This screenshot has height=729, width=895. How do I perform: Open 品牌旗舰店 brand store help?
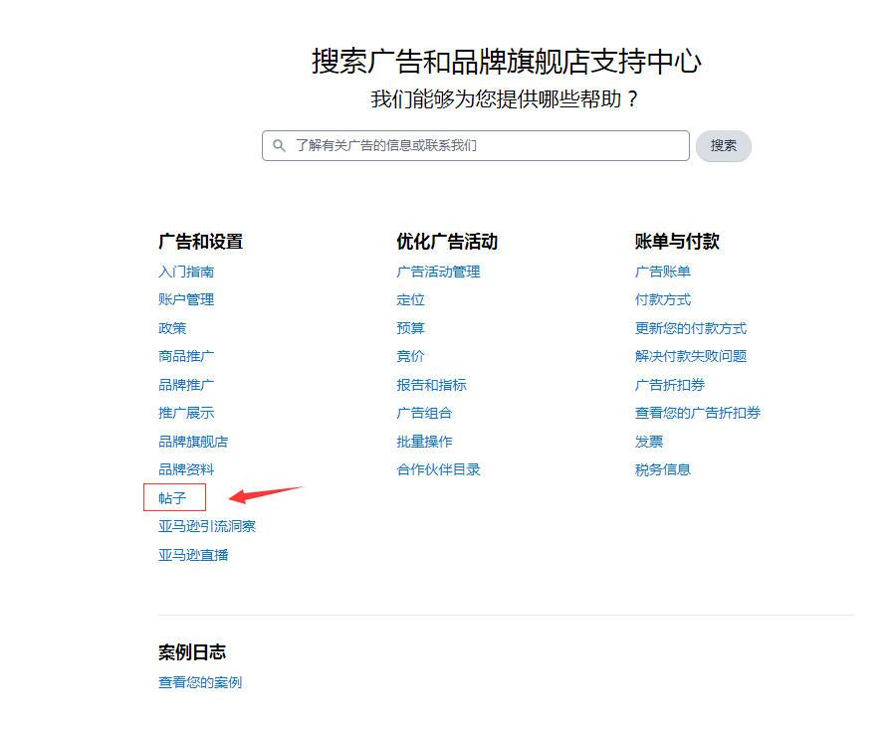(191, 441)
